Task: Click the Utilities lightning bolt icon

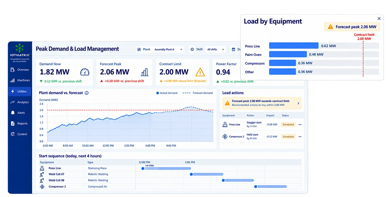Action: [13, 92]
